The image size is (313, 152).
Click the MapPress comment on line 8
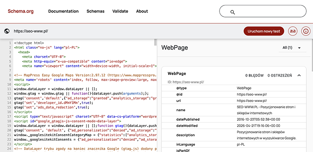click(86, 75)
